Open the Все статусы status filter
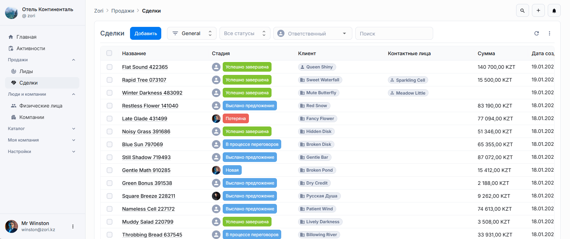570x239 pixels. pyautogui.click(x=245, y=33)
